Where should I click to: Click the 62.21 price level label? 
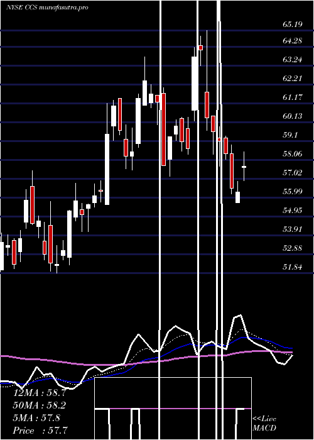click(293, 79)
